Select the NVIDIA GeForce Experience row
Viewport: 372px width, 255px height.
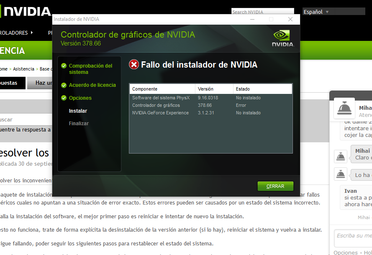coord(210,113)
